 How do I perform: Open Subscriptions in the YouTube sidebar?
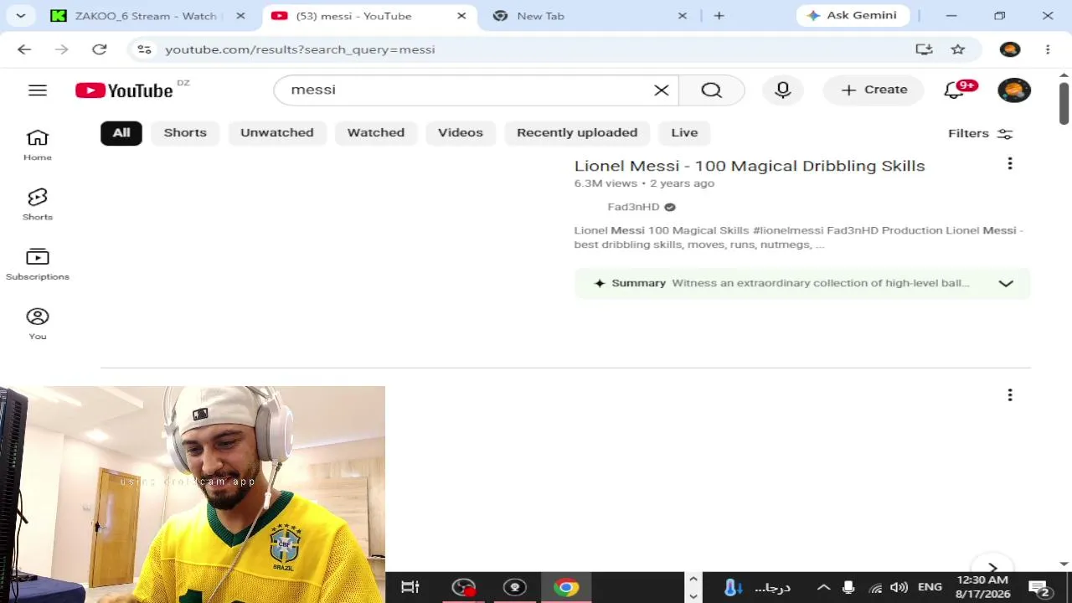click(x=38, y=264)
